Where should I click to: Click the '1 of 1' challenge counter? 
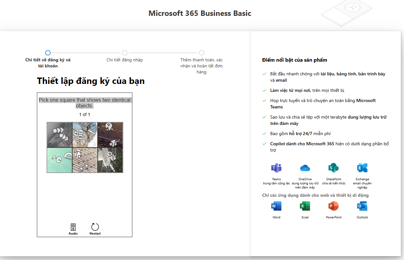click(85, 114)
